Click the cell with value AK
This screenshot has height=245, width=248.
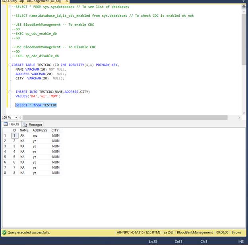[x=23, y=135]
